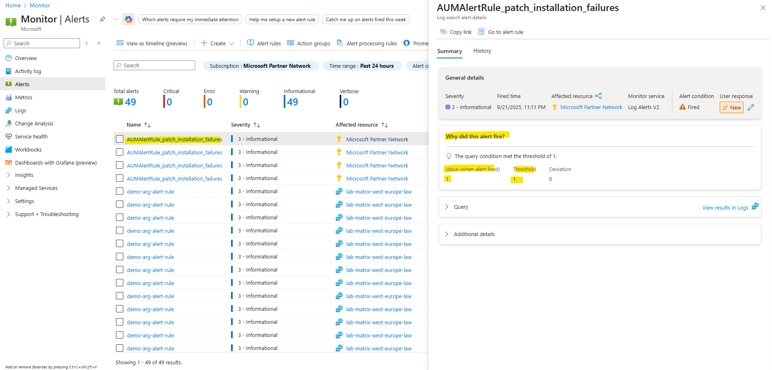The width and height of the screenshot is (772, 370).
Task: Click the sidebar Search box
Action: 42,43
